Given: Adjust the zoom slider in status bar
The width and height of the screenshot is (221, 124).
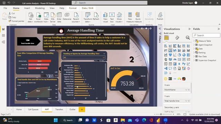Looking at the screenshot, I should tap(161, 114).
